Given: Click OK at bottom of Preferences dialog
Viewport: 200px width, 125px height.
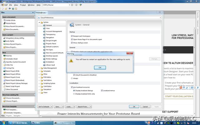Looking at the screenshot, I should click(134, 107).
